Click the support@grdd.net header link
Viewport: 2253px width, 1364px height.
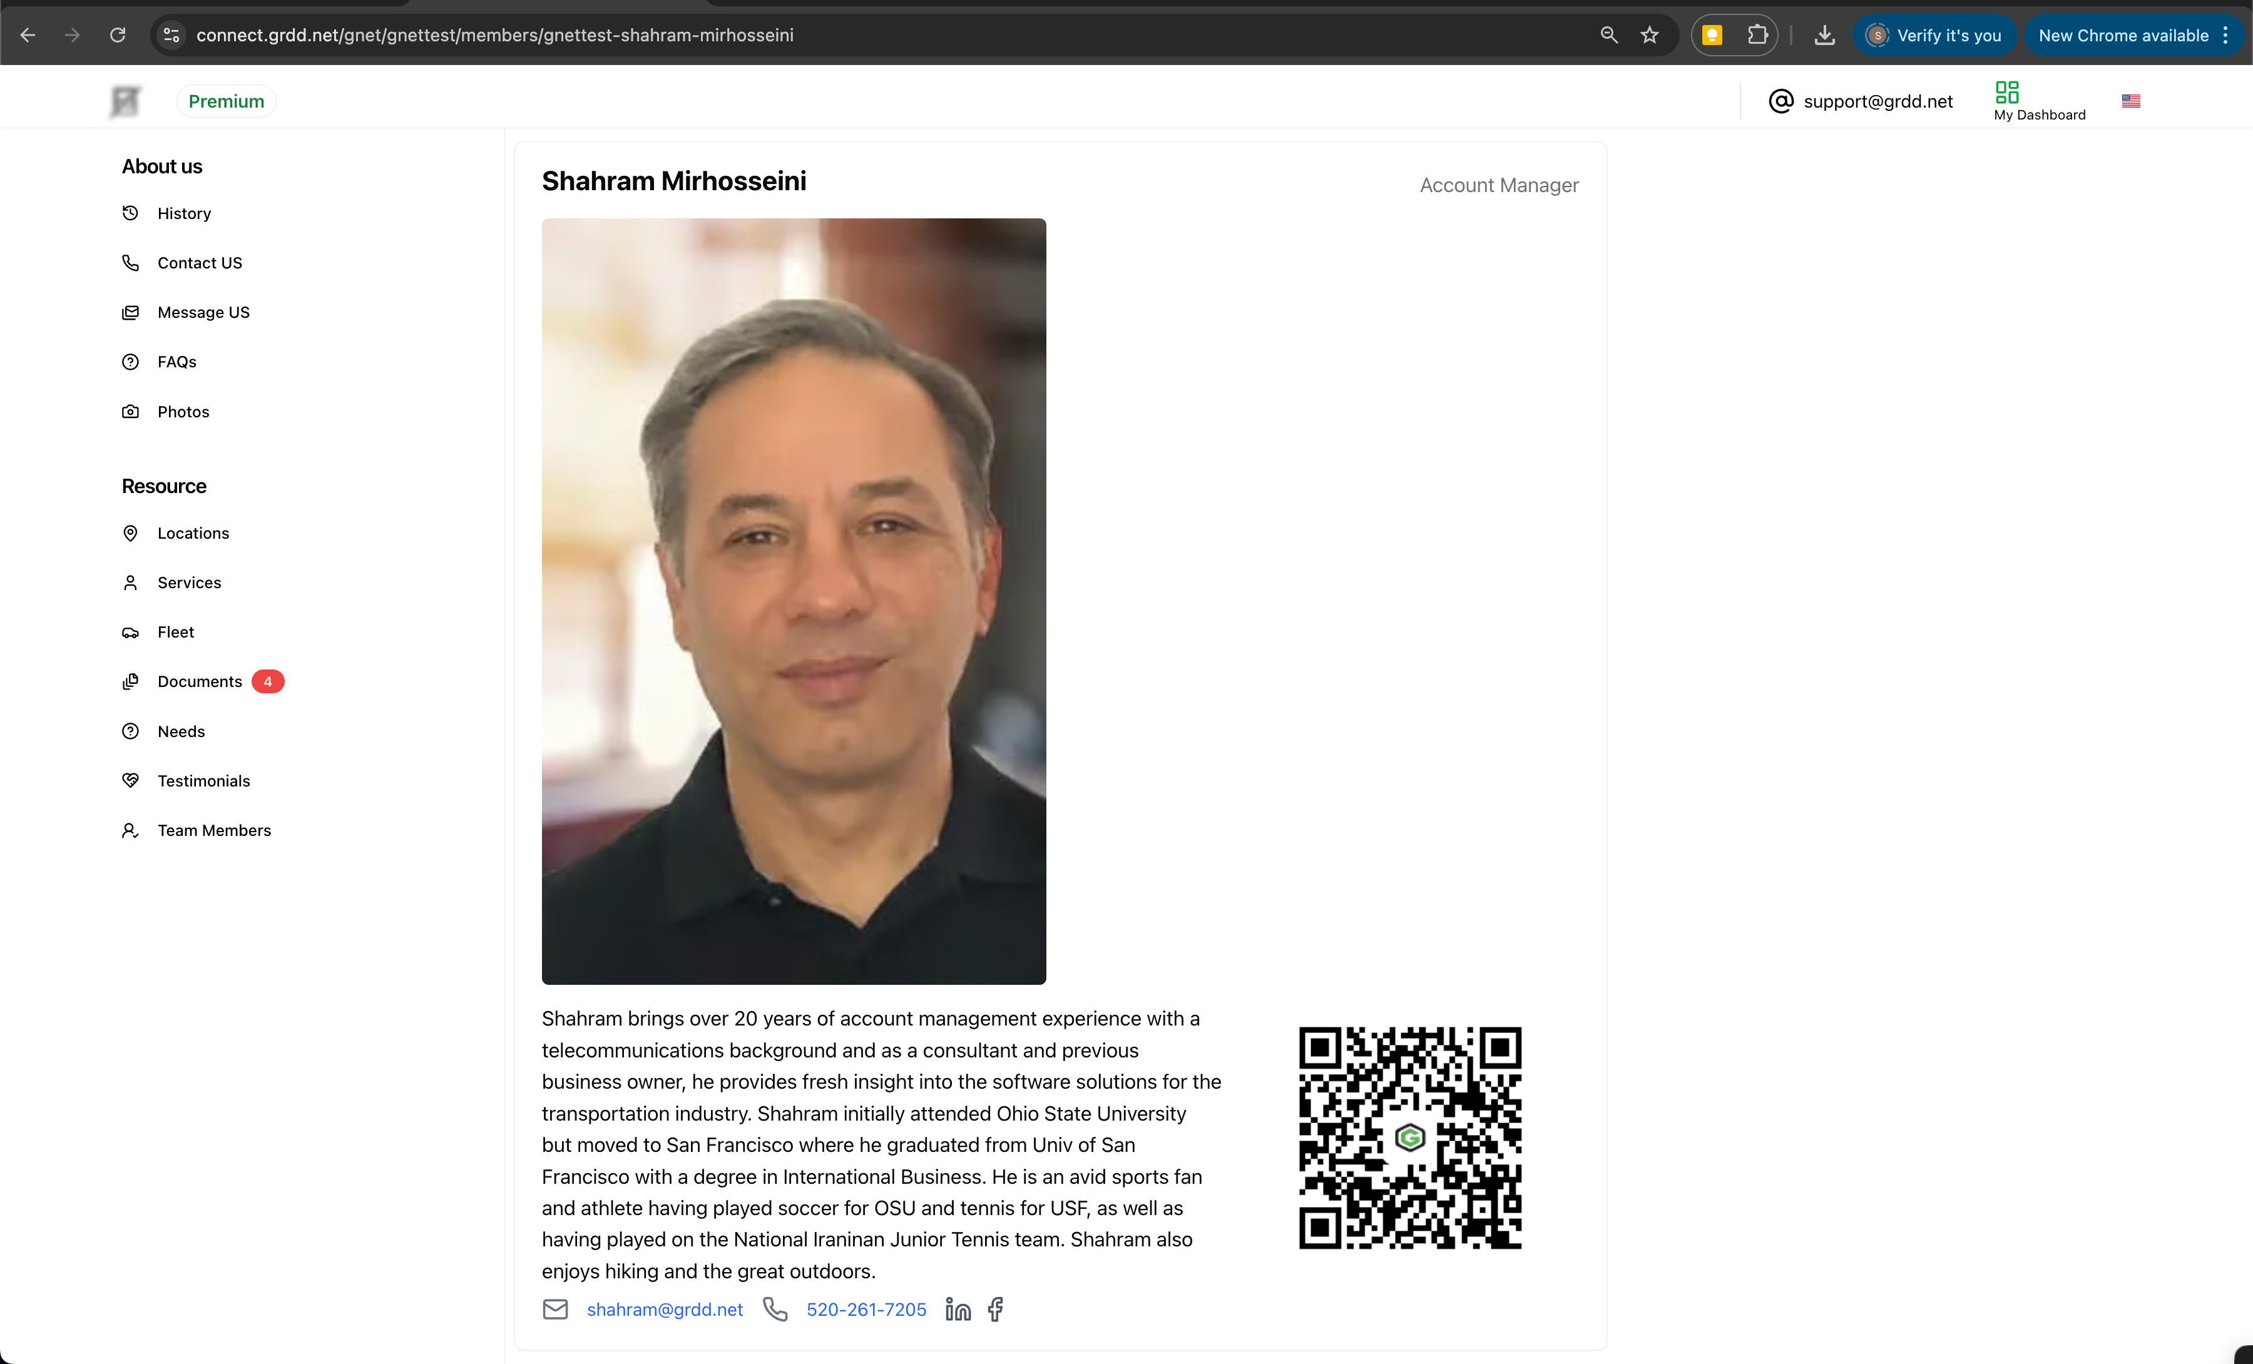1877,101
